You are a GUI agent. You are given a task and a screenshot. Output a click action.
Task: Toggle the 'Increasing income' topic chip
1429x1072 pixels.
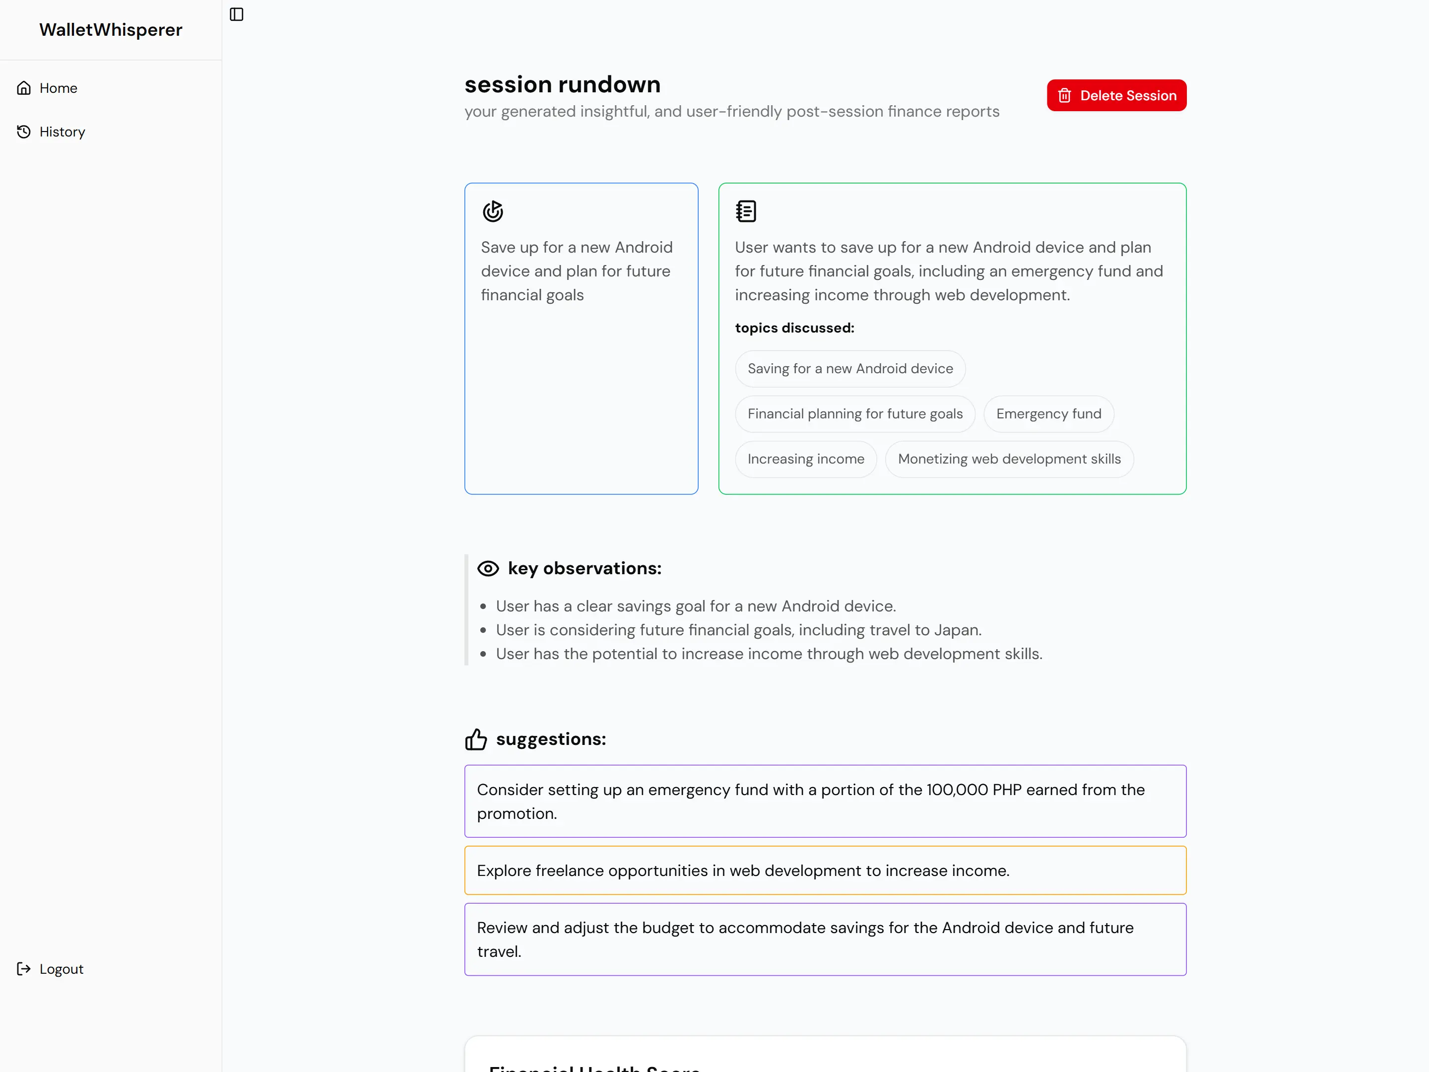click(806, 459)
